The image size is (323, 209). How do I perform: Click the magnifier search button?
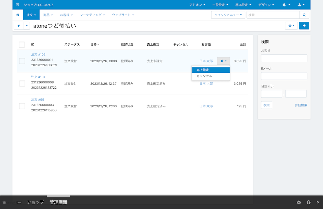304,15
